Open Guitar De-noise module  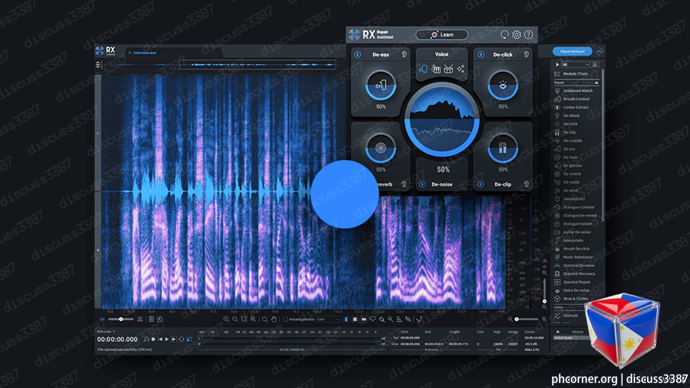tap(577, 232)
